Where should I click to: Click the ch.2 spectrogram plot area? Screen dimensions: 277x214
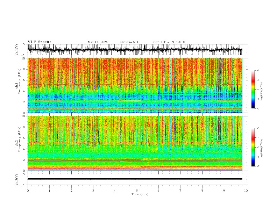point(135,143)
